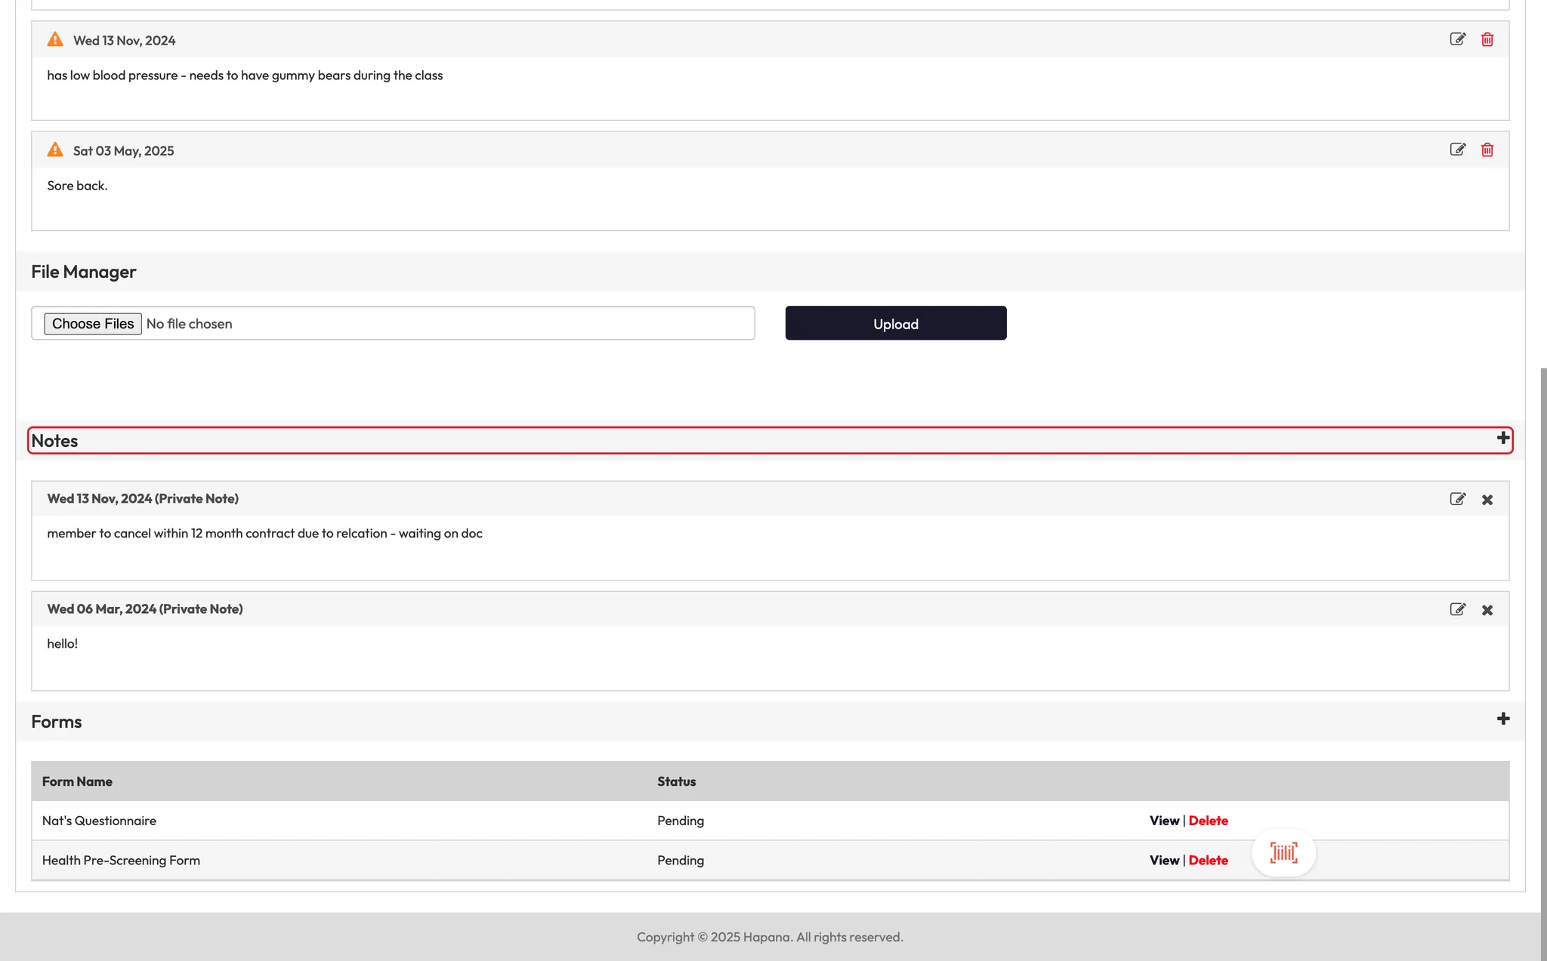View Nat's Questionnaire form
Screen dimensions: 1547x961
(x=1164, y=821)
